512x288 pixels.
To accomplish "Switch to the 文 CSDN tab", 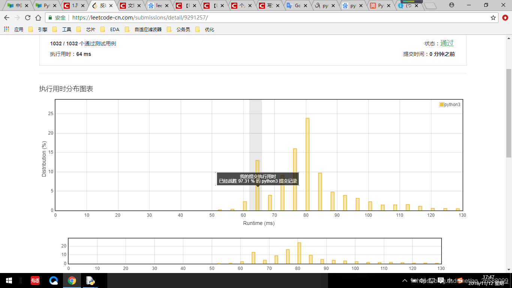I will 130,6.
